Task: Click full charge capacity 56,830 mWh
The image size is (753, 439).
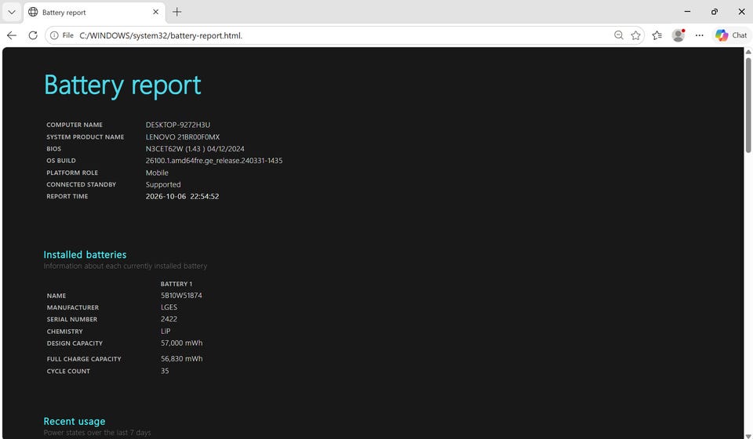Action: 181,359
